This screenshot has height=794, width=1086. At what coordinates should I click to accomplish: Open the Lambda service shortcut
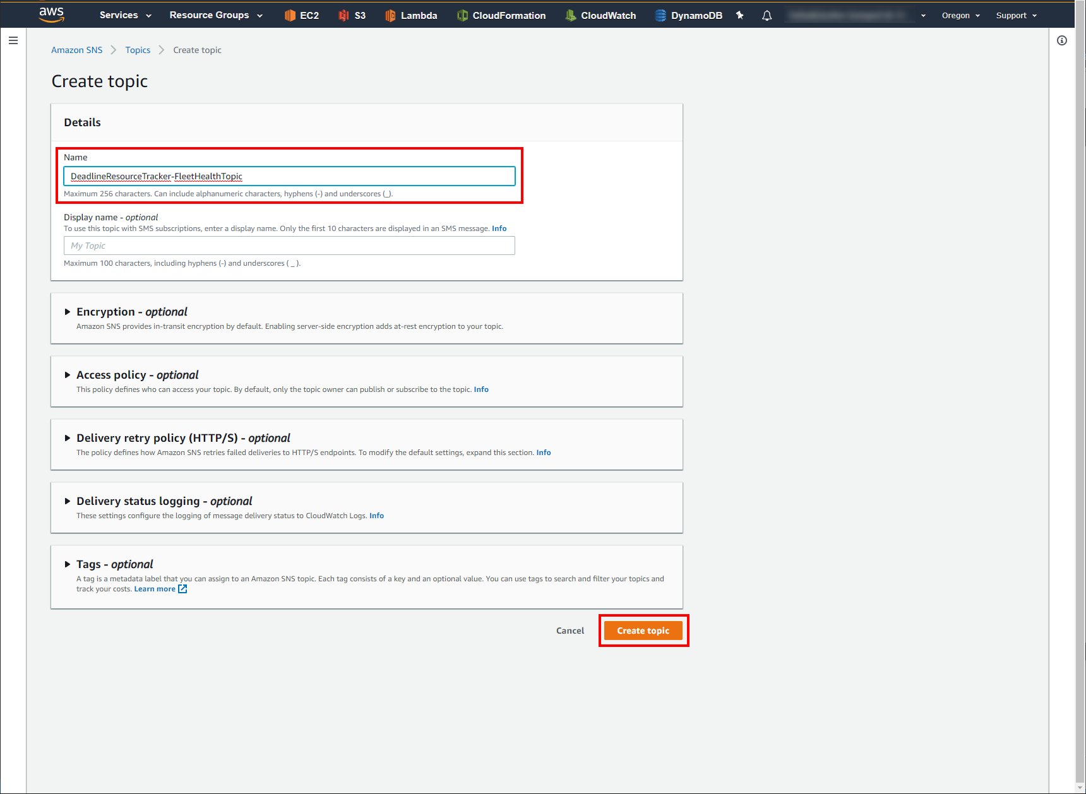click(411, 16)
